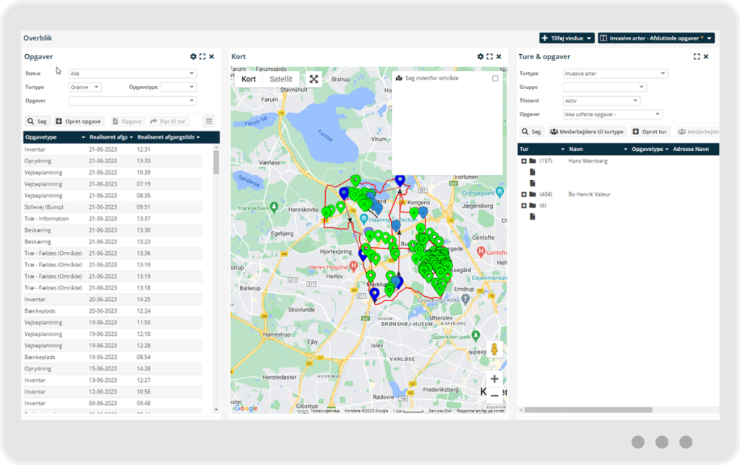The width and height of the screenshot is (740, 465).
Task: Open the hamburger menu in Opgaver toolbar
Action: pos(209,121)
